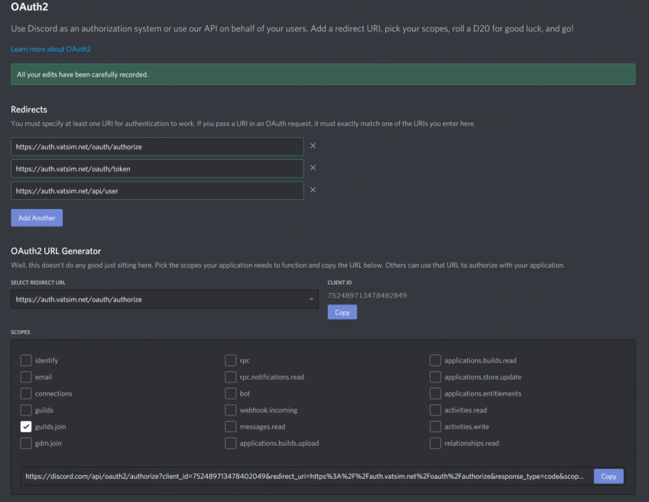Enable the identify scope checkbox
Image resolution: width=649 pixels, height=502 pixels.
point(26,360)
